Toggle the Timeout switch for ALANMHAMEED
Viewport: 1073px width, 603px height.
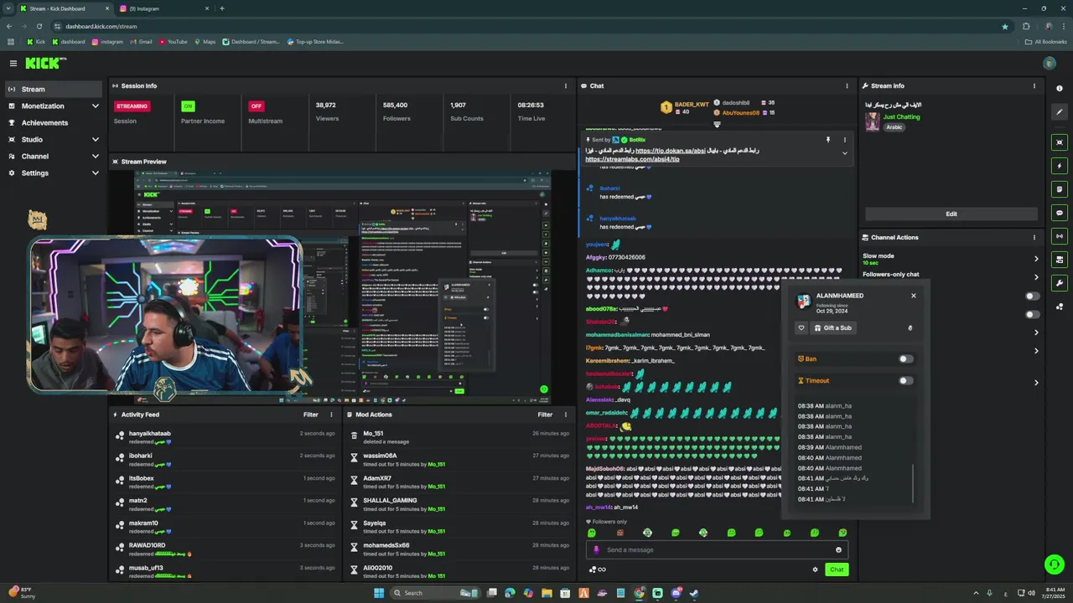[905, 381]
